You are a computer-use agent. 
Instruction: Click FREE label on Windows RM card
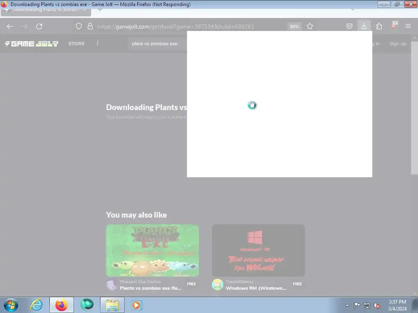(297, 284)
